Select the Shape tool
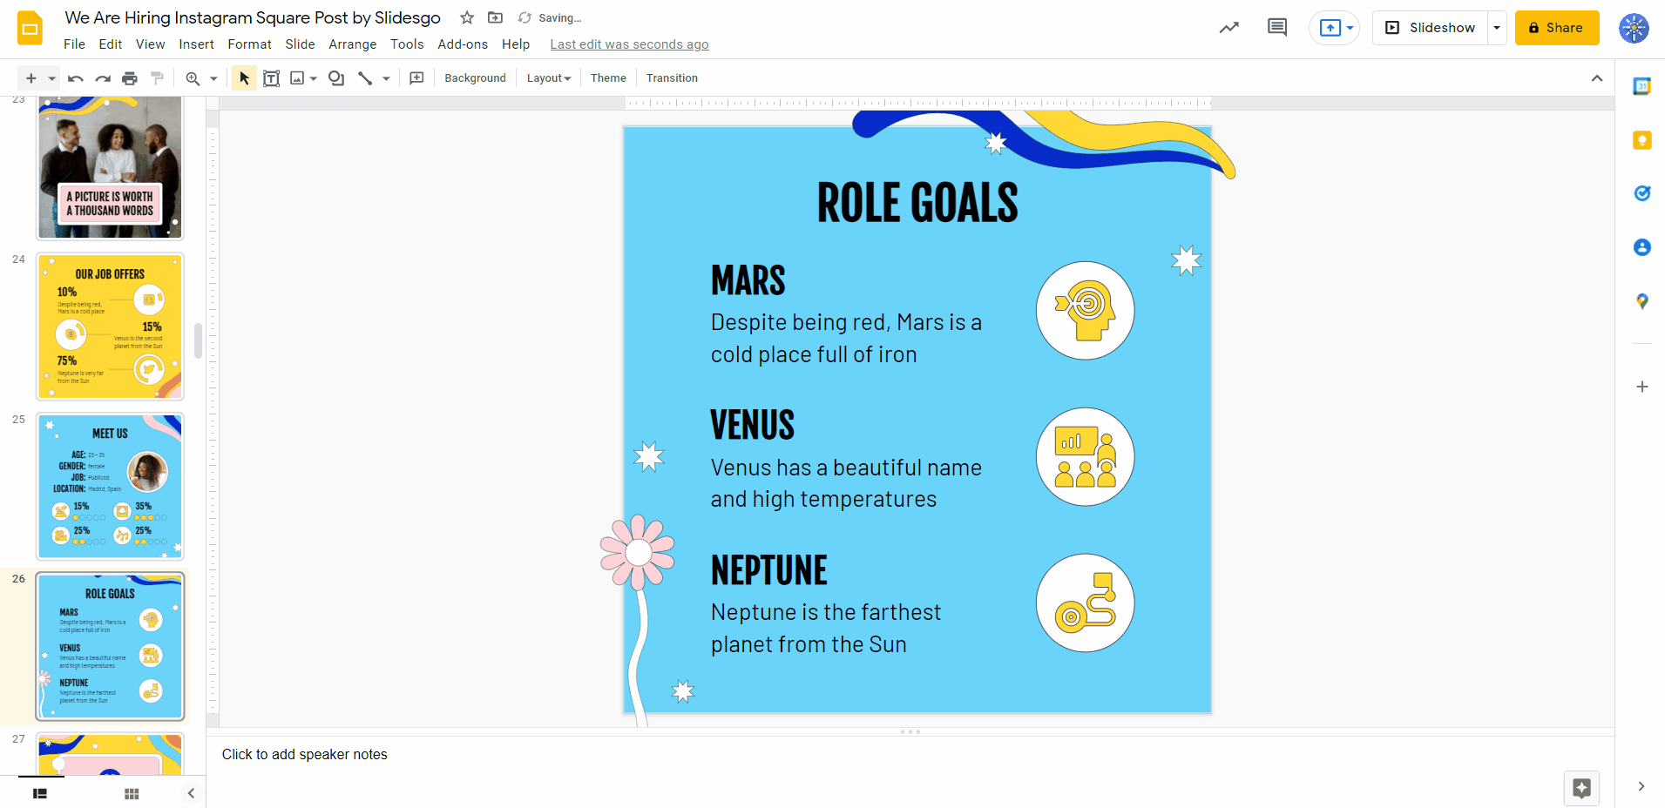 pos(336,78)
